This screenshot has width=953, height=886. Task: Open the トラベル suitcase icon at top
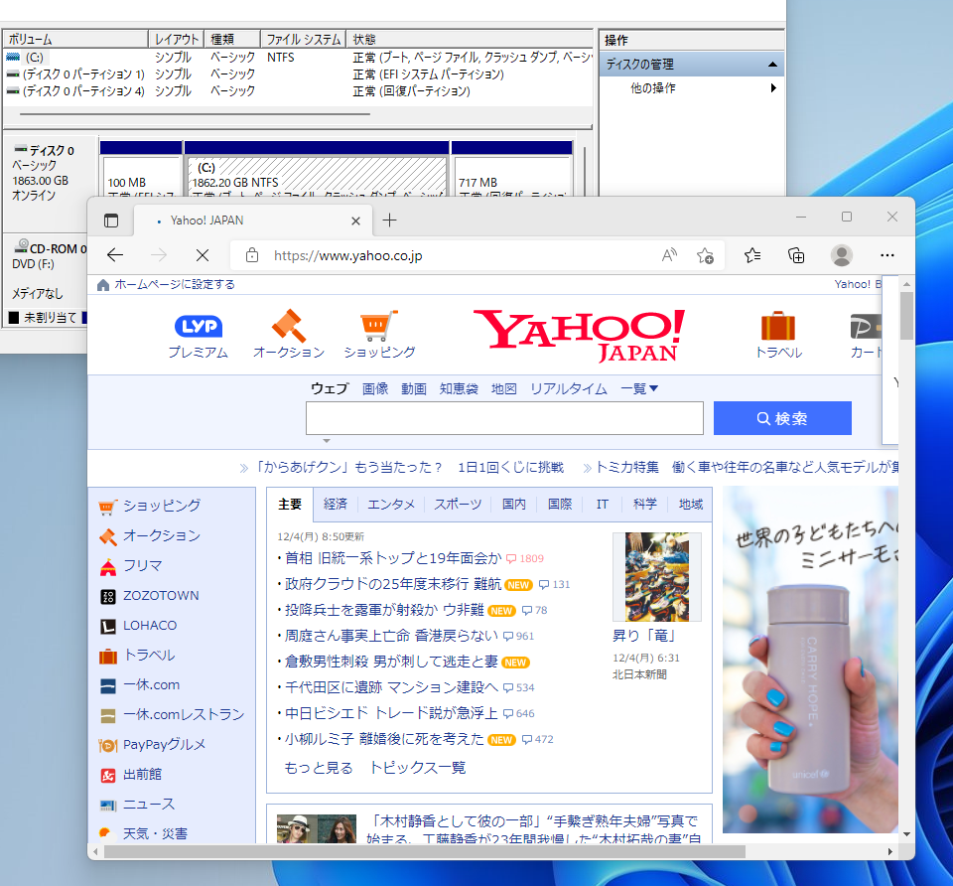(778, 335)
